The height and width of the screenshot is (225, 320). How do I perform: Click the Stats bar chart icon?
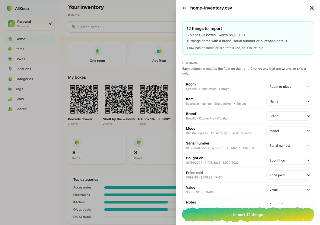click(x=10, y=99)
